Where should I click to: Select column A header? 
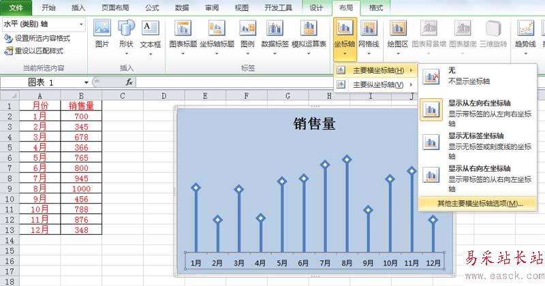tap(40, 95)
